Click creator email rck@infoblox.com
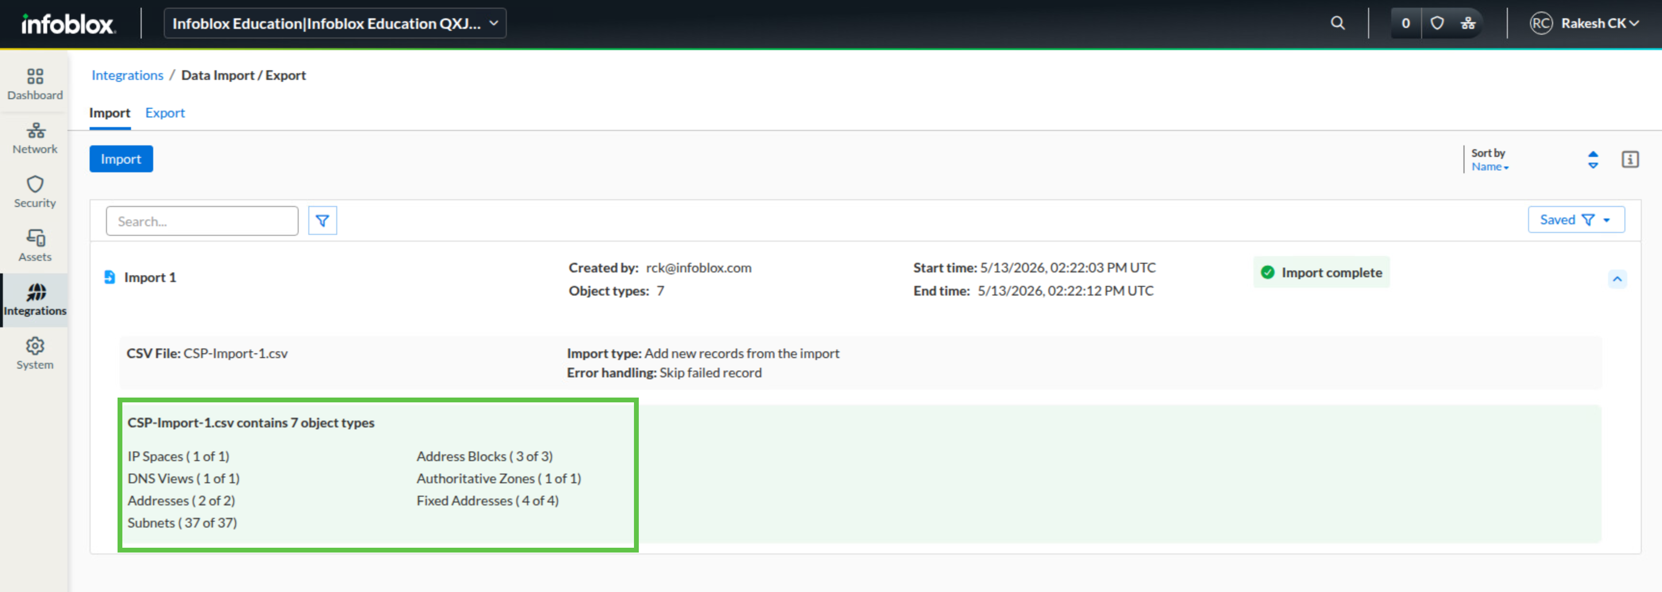The width and height of the screenshot is (1662, 592). click(699, 268)
